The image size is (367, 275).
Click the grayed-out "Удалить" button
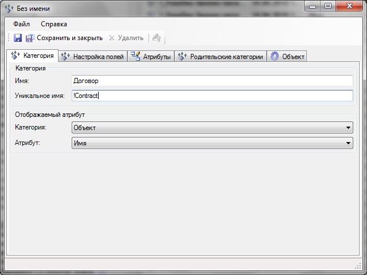(126, 38)
